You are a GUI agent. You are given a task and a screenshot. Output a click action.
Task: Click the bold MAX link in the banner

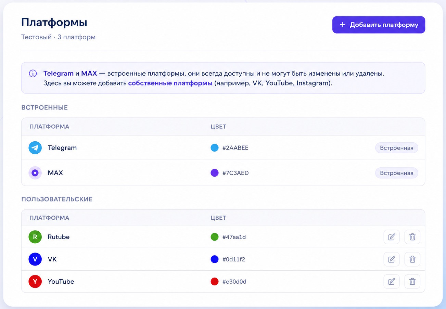(x=89, y=73)
